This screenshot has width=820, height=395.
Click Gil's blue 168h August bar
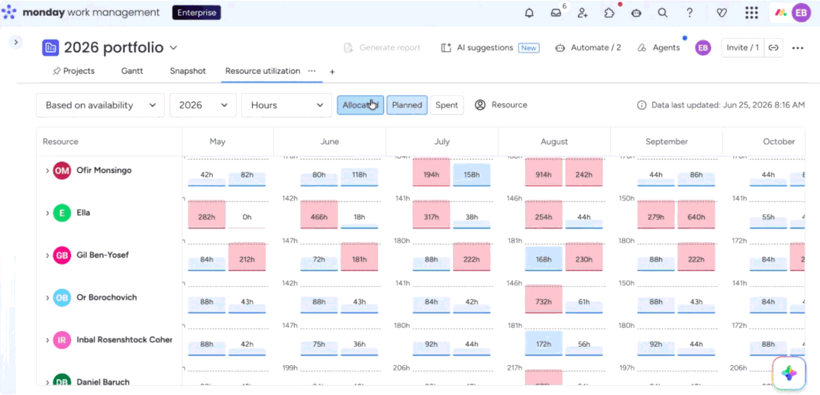click(544, 259)
